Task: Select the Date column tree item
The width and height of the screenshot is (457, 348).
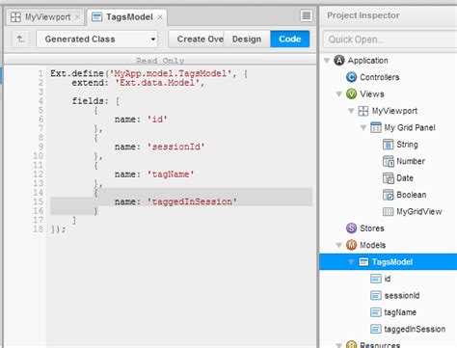Action: (405, 178)
